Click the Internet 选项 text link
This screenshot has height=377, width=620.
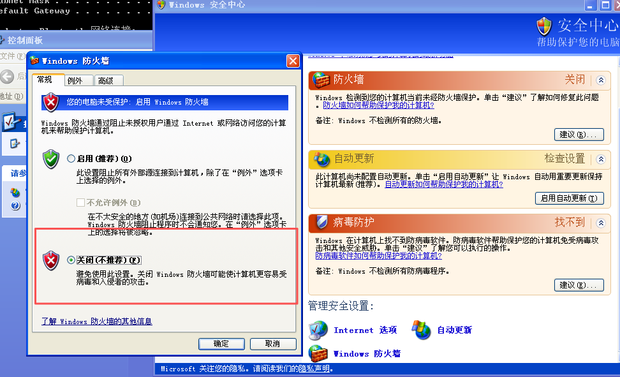pos(365,330)
